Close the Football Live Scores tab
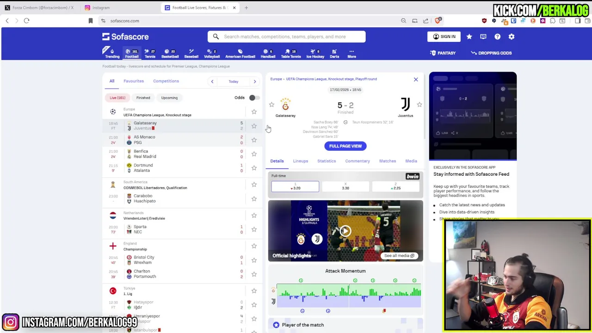This screenshot has width=592, height=333. click(x=234, y=7)
